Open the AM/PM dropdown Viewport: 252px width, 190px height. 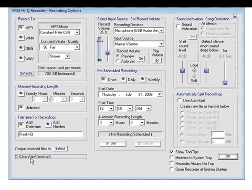149,108
